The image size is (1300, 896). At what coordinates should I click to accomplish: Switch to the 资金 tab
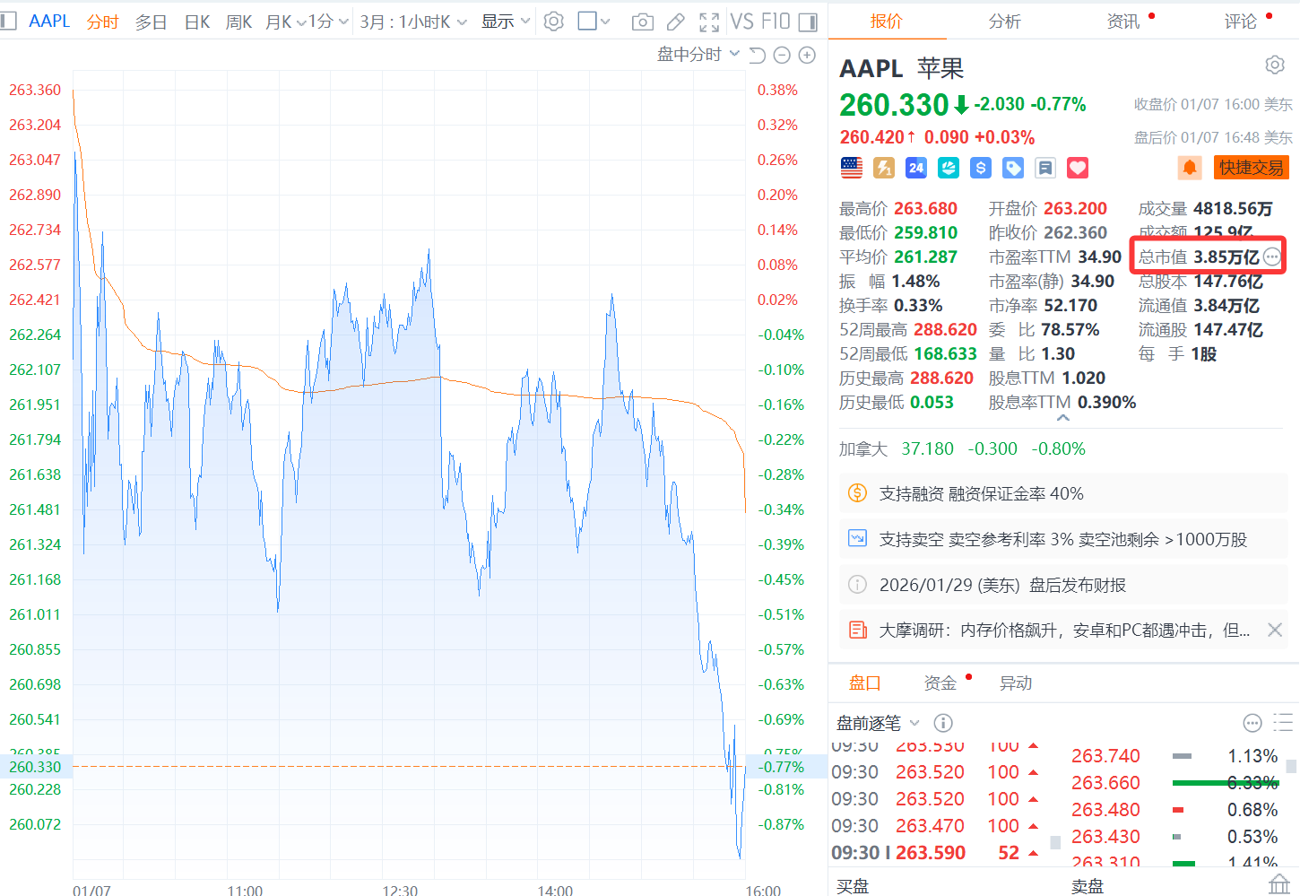click(x=940, y=683)
